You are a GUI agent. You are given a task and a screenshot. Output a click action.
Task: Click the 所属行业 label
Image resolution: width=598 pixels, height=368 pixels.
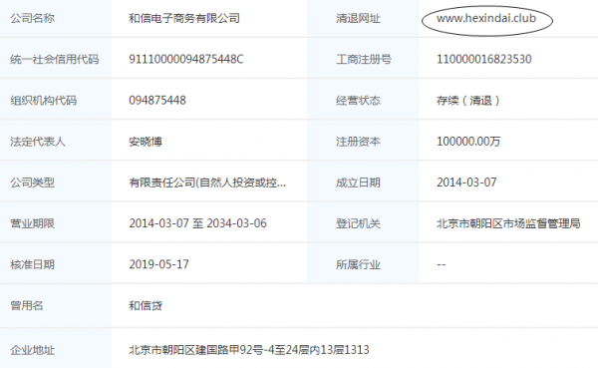[358, 264]
